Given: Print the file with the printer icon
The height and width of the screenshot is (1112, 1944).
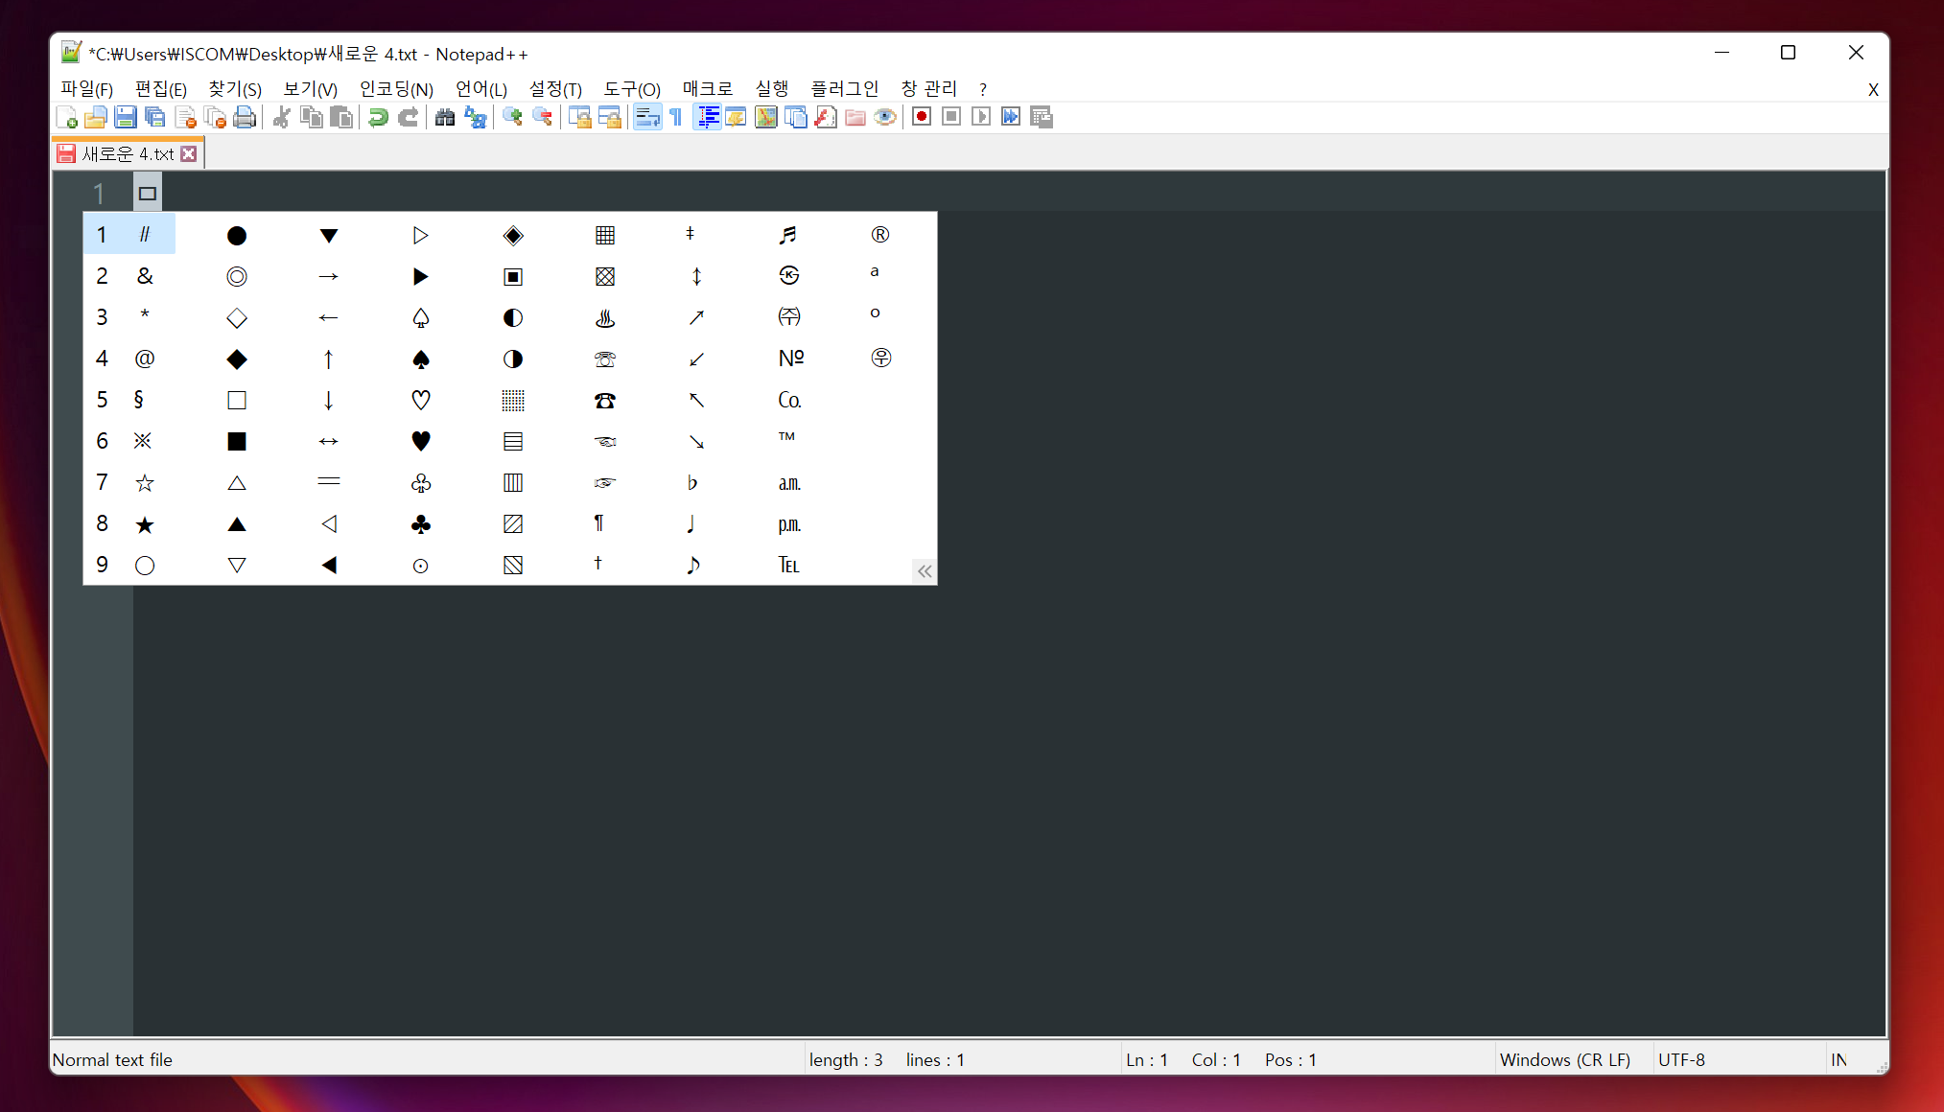Looking at the screenshot, I should pyautogui.click(x=246, y=117).
